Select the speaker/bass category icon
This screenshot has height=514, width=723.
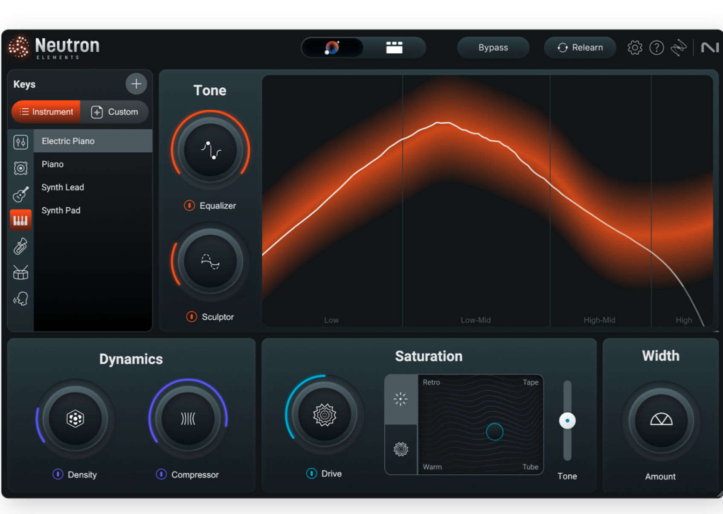click(20, 168)
